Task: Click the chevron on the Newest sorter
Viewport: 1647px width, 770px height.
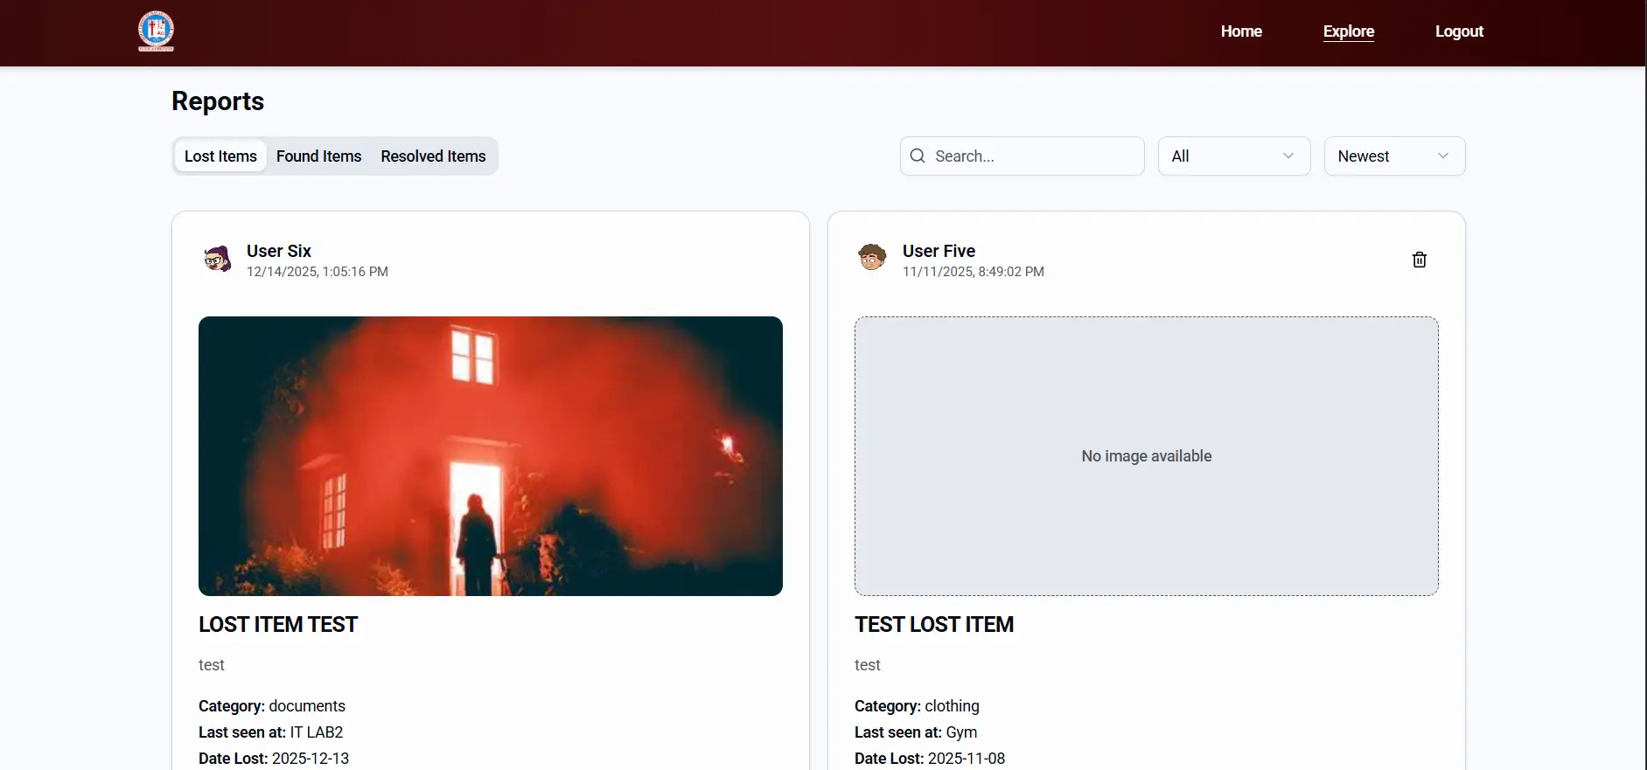Action: [x=1442, y=156]
